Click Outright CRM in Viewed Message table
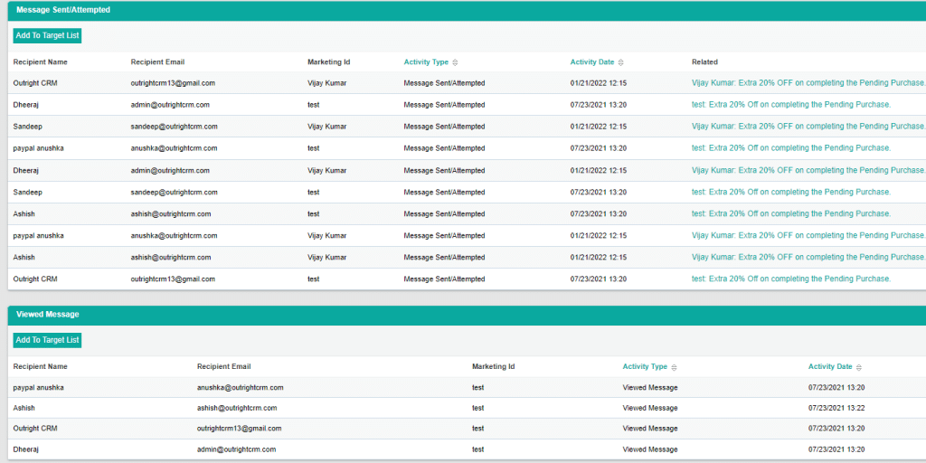 [x=35, y=428]
